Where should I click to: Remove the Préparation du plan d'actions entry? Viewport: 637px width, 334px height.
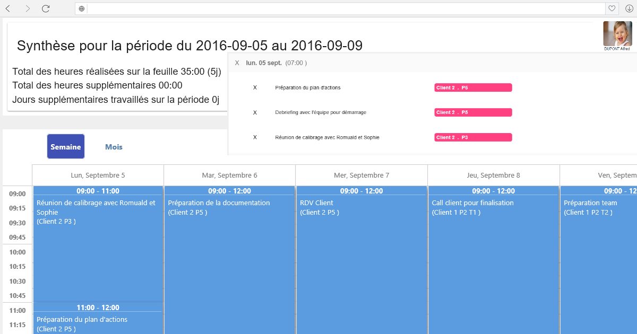[x=255, y=87]
